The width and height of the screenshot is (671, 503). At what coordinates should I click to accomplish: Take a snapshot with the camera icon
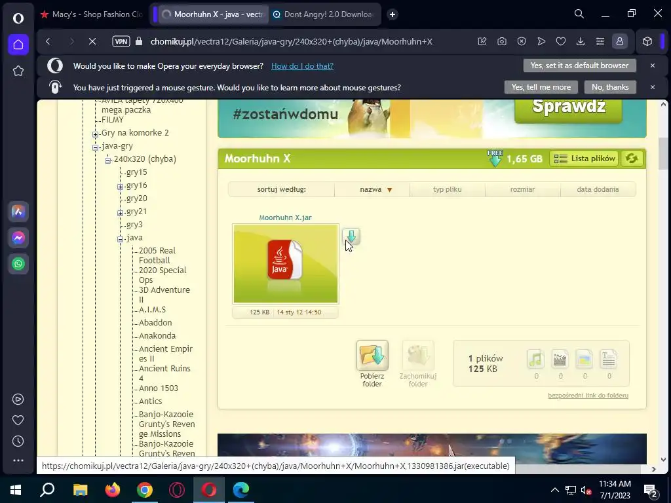[x=502, y=41]
